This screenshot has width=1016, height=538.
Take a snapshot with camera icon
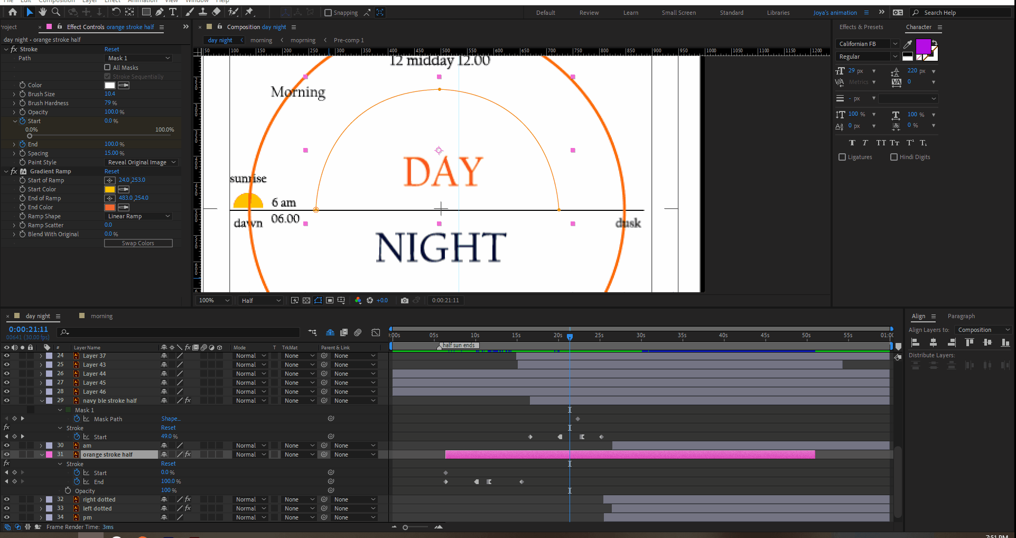[405, 300]
